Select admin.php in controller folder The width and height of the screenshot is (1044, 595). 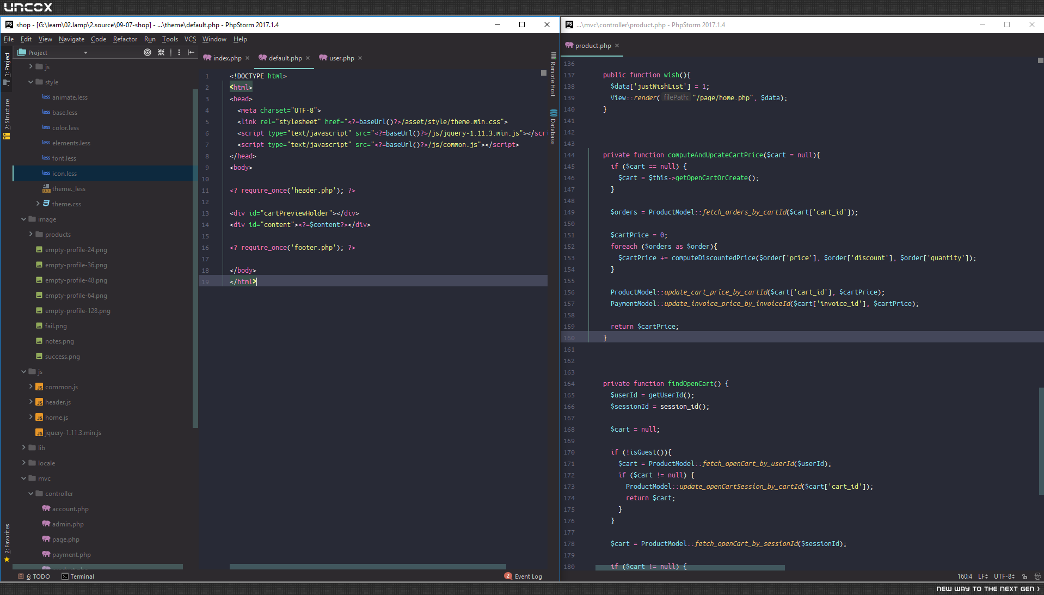coord(68,524)
